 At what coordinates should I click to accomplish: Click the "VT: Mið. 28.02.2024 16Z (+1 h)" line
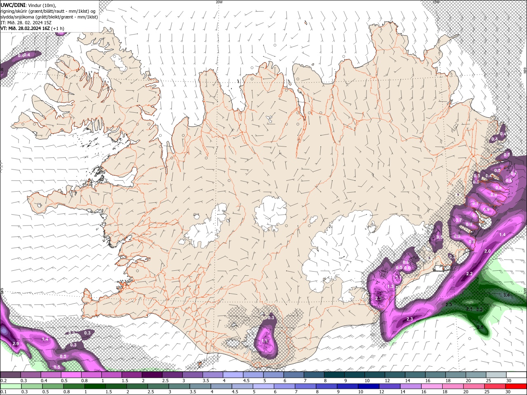point(32,28)
